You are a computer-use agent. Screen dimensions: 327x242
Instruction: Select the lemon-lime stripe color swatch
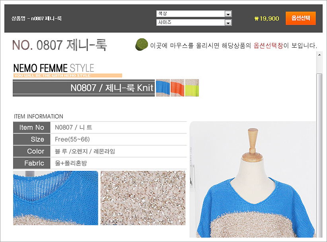point(192,88)
